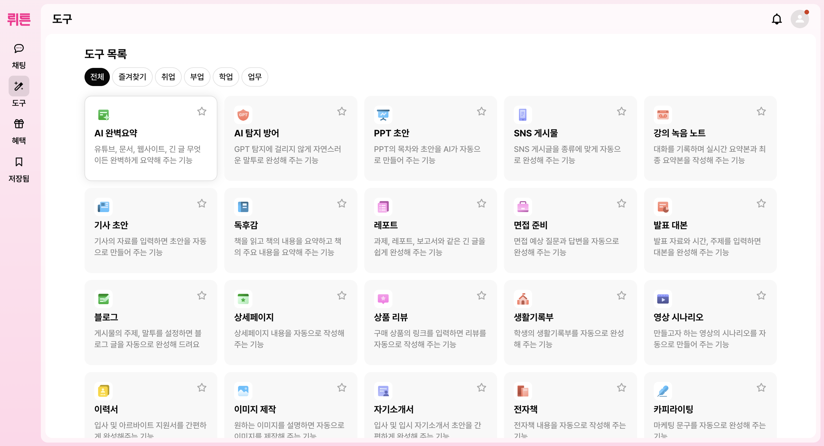The width and height of the screenshot is (824, 446).
Task: Select the 취업 category tab
Action: (x=168, y=77)
